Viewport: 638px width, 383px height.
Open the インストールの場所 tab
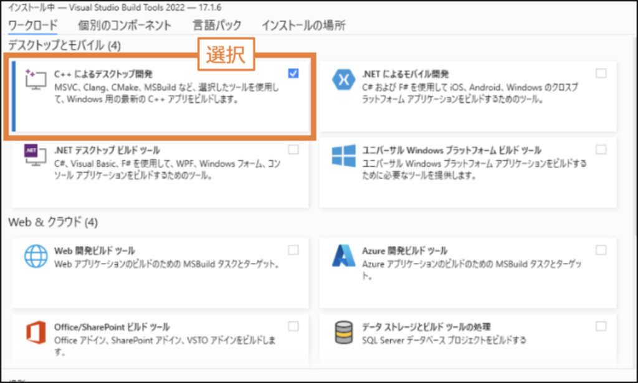303,25
